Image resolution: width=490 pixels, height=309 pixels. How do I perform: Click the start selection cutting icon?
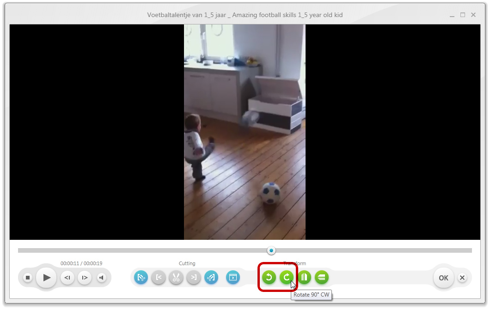(141, 277)
